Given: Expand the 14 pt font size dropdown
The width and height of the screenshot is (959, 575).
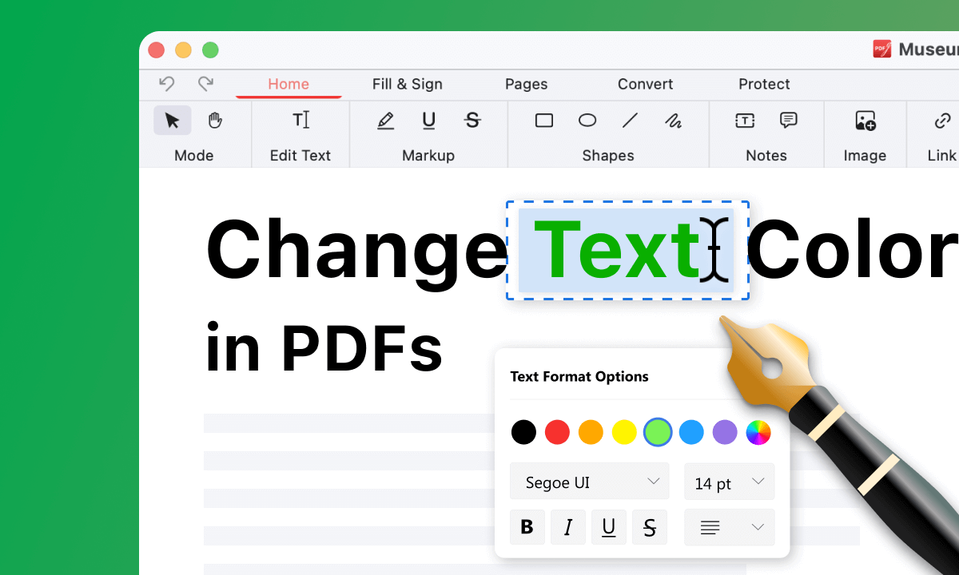Looking at the screenshot, I should tap(729, 482).
